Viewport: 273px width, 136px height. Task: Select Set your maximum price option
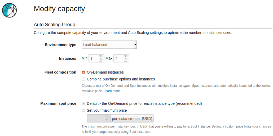(84, 110)
